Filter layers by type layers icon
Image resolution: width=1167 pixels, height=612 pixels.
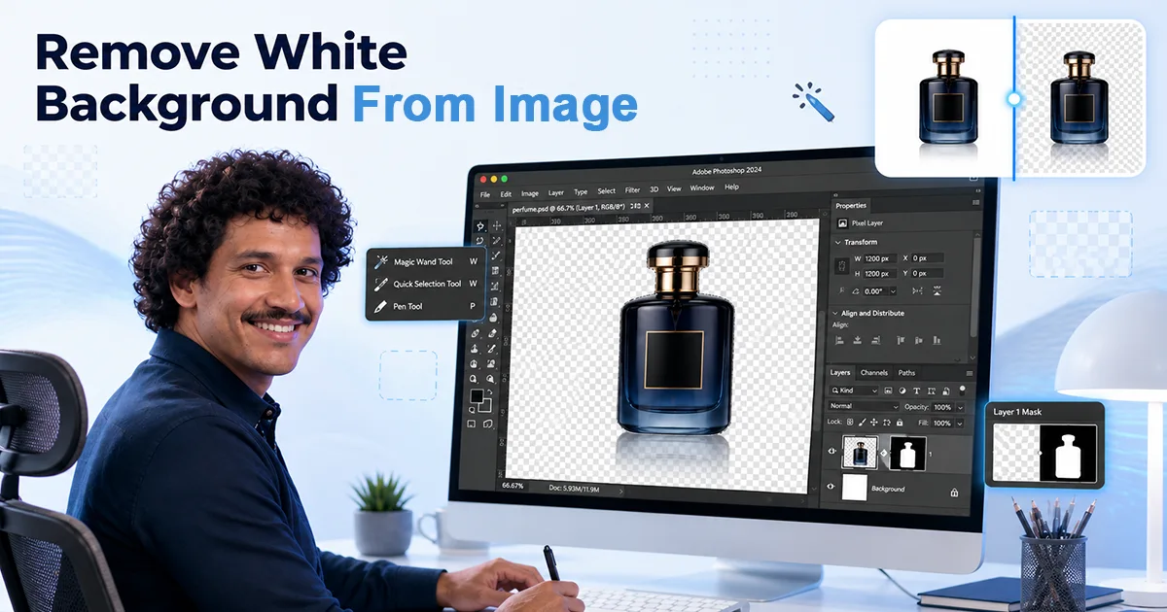[916, 391]
